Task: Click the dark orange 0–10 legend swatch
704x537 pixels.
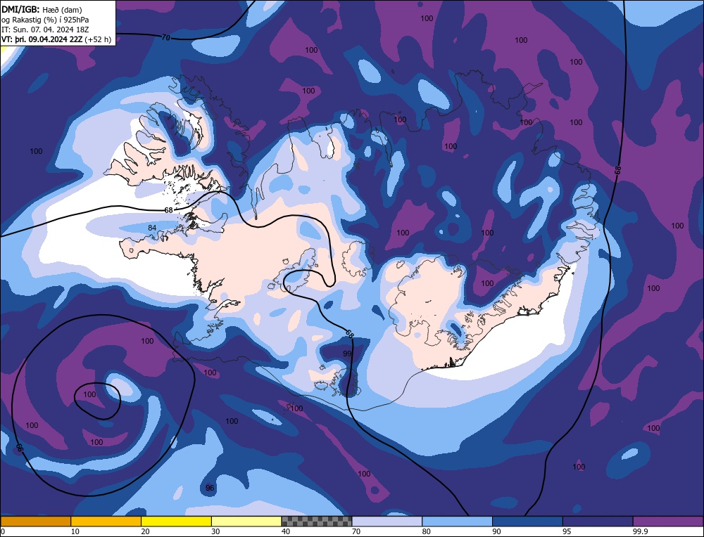Action: point(35,522)
